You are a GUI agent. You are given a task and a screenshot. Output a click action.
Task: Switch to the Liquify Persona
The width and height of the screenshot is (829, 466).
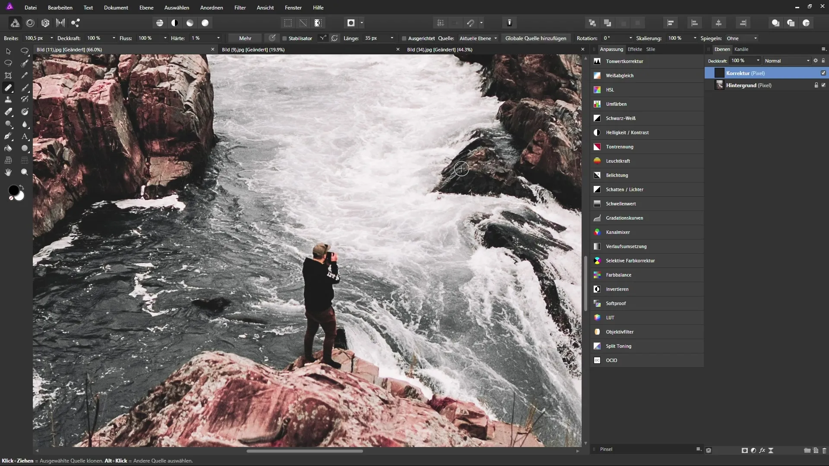[x=30, y=23]
